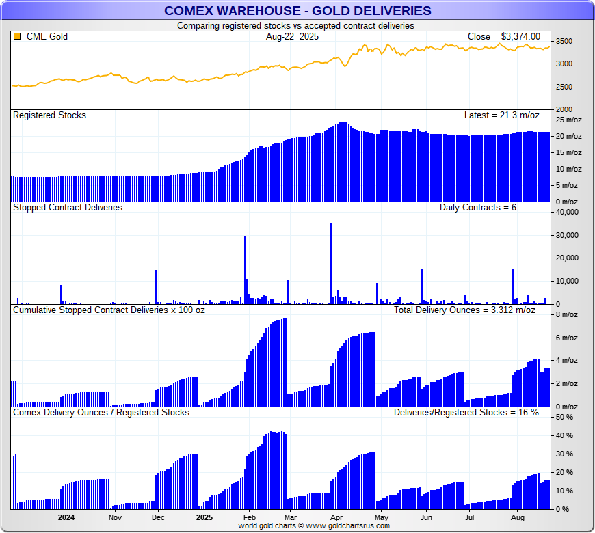
Task: Select the Daily Contracts = 6 readout
Action: pos(477,207)
